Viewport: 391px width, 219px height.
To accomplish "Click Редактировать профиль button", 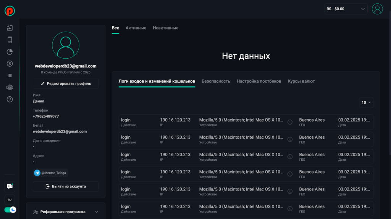I will pos(66,84).
